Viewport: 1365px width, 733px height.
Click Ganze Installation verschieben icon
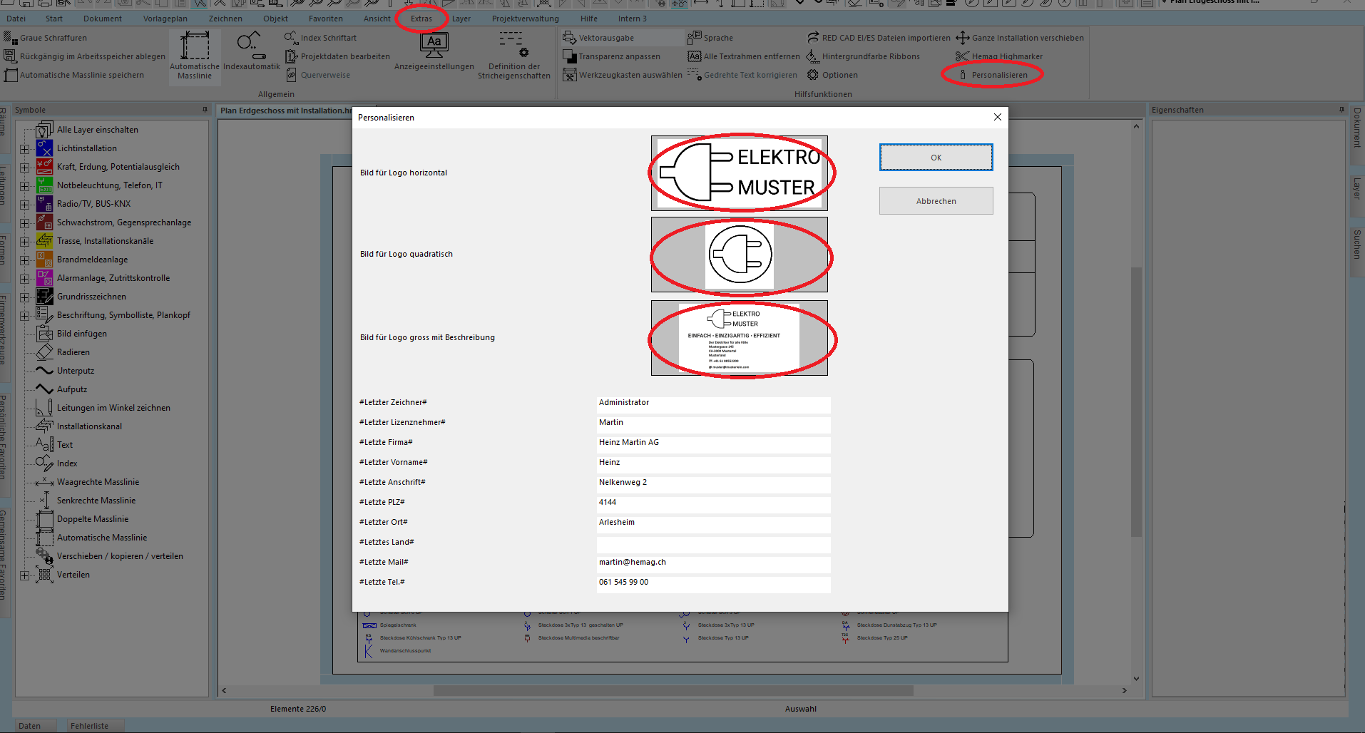pos(963,38)
